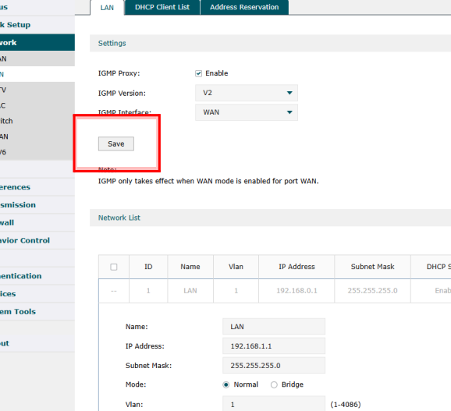The width and height of the screenshot is (451, 411).
Task: Open the DHCP Client List tab
Action: 162,7
